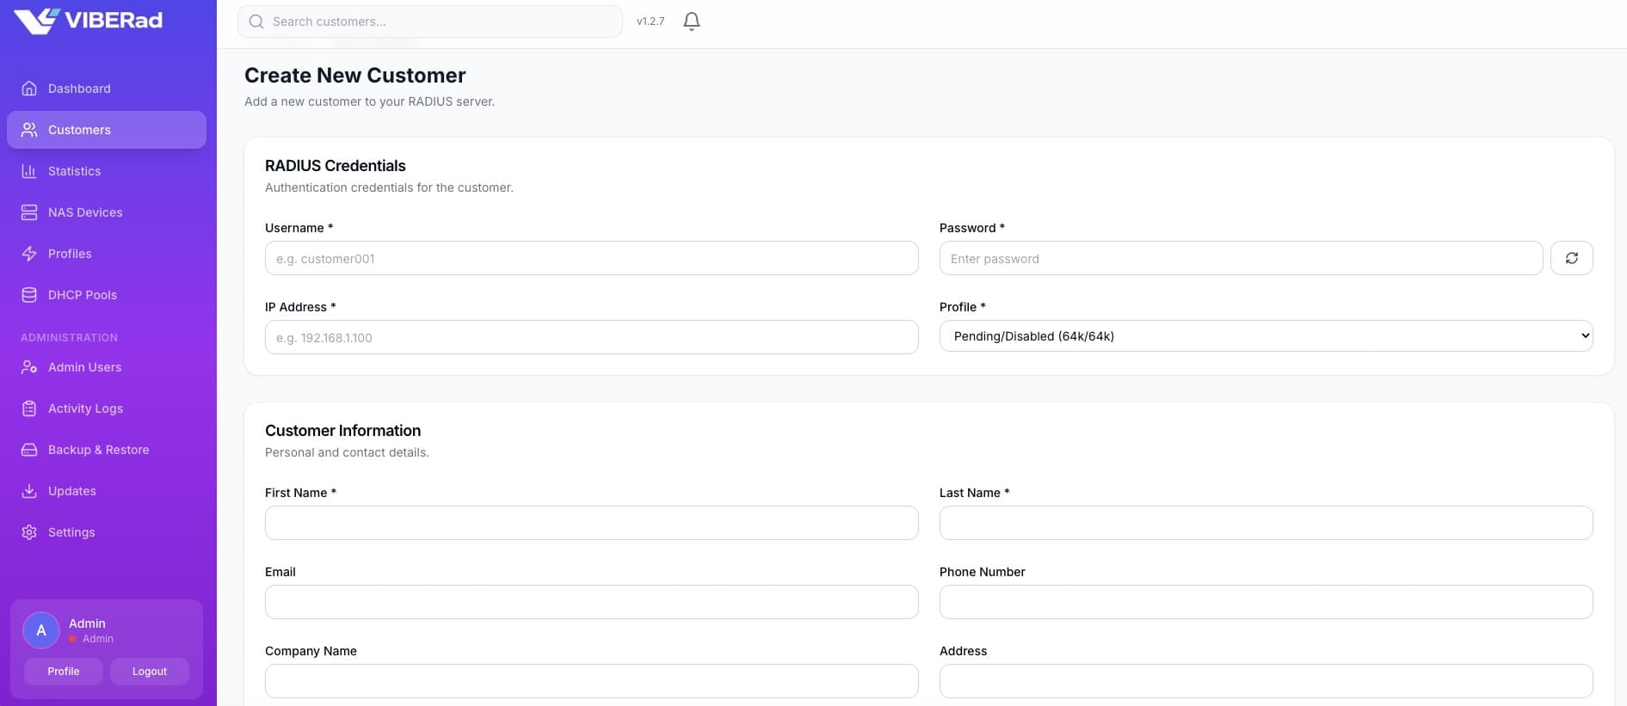The width and height of the screenshot is (1627, 706).
Task: Click the 'RADIUS Credentials' section title
Action: (336, 166)
